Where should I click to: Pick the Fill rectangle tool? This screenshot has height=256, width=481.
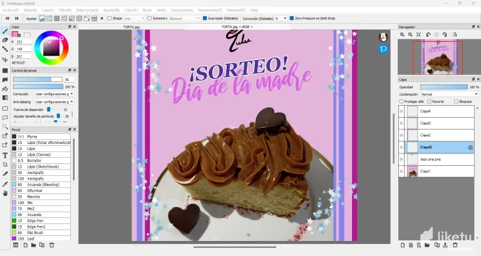5,71
